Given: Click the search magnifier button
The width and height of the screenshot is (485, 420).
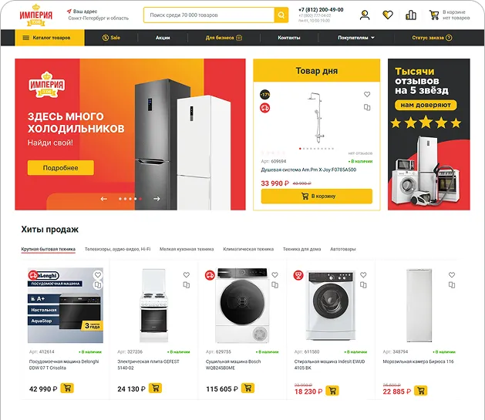Looking at the screenshot, I should pos(281,15).
